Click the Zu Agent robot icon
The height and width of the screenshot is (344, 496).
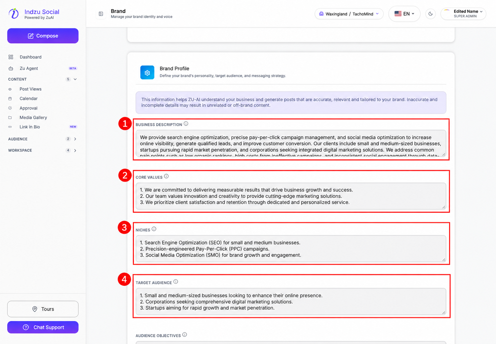pos(11,68)
